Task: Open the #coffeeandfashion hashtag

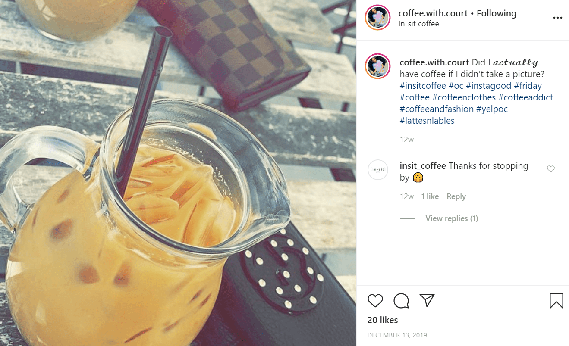Action: [437, 109]
